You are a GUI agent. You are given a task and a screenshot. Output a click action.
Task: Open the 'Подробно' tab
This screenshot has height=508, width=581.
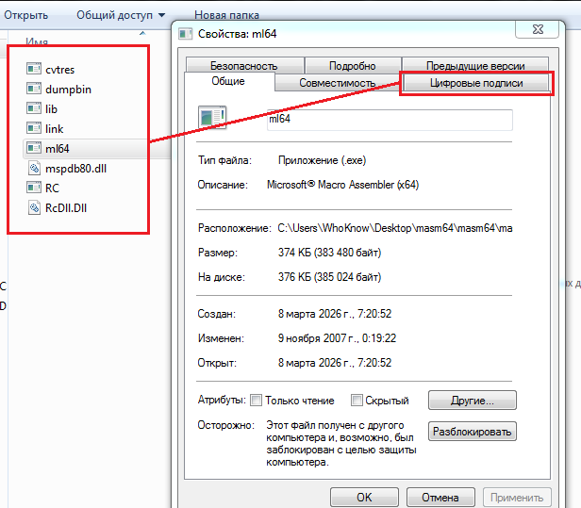click(x=352, y=66)
